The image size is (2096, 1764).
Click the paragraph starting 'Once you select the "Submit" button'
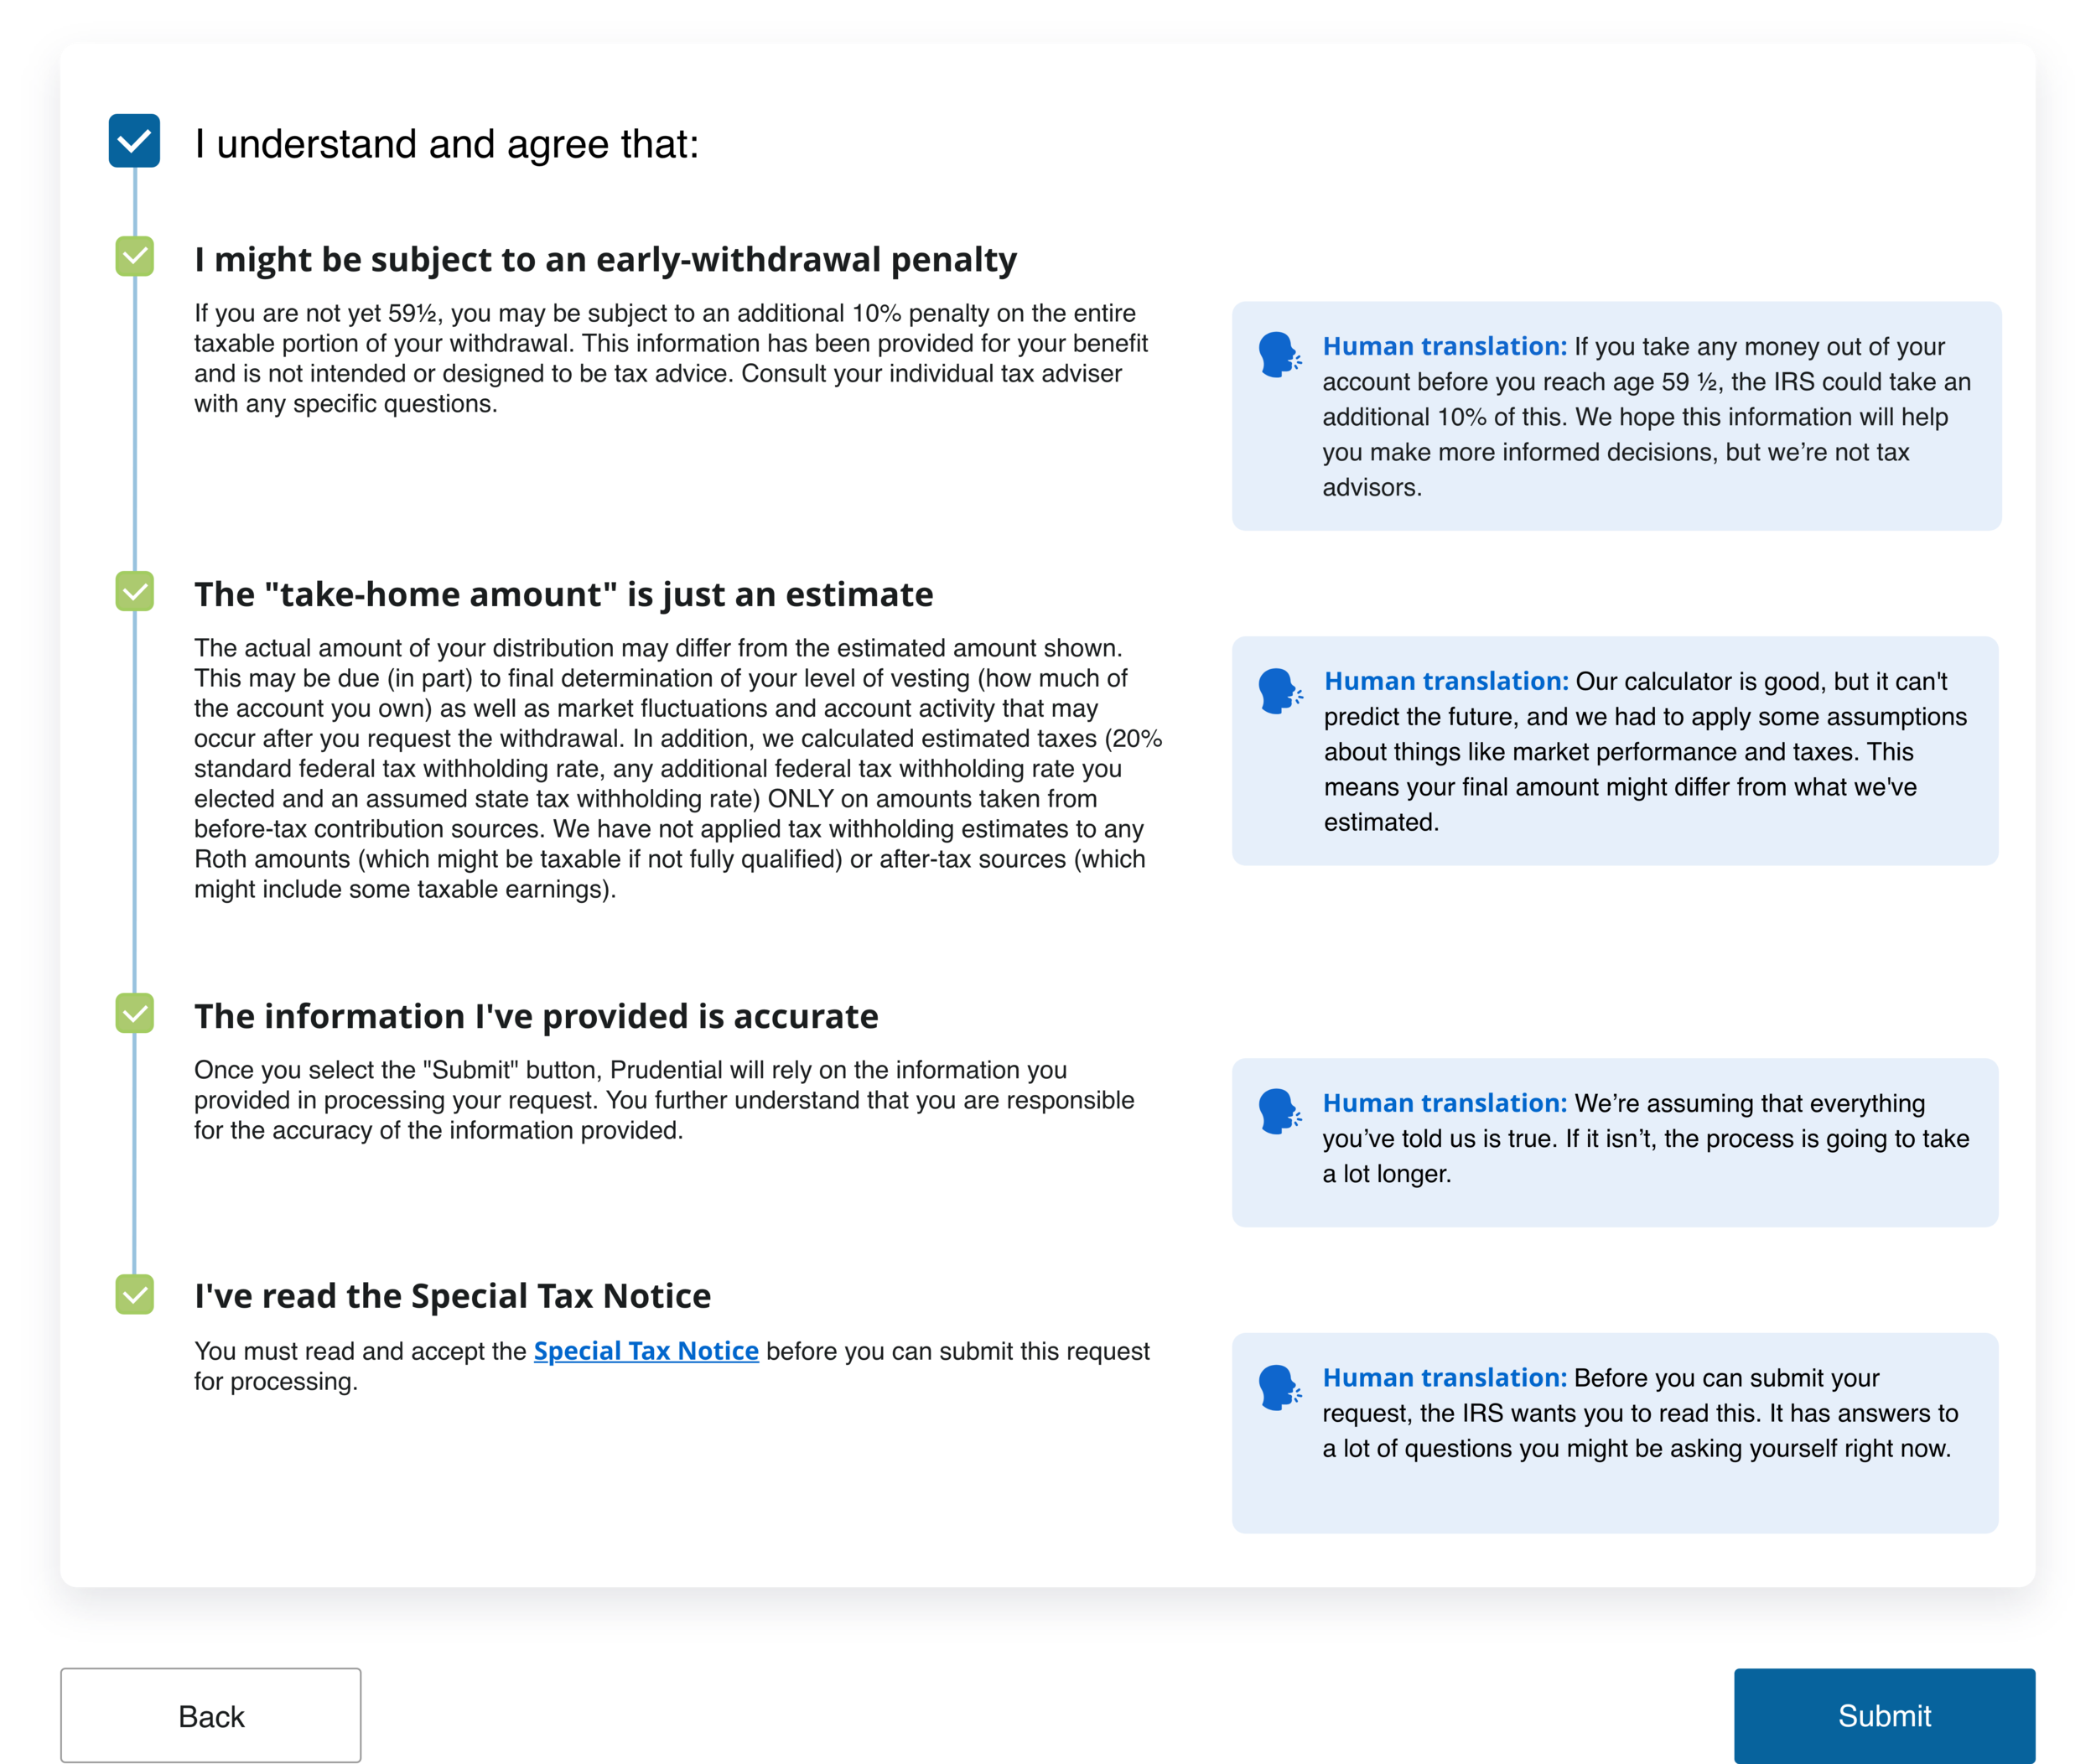[x=664, y=1100]
